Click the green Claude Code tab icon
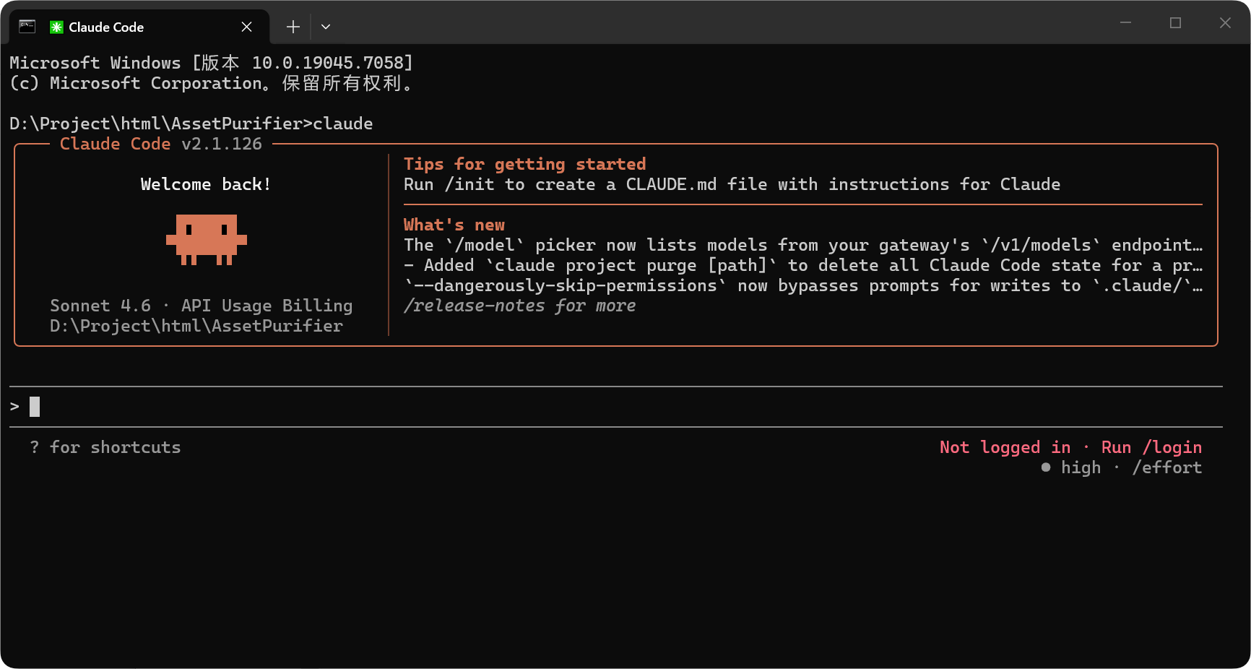Screen dimensions: 1251x669 point(56,27)
